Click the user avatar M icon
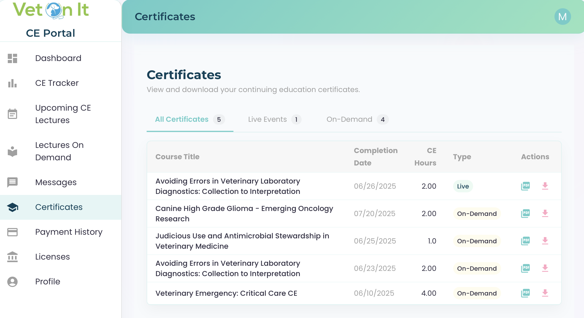 click(562, 17)
